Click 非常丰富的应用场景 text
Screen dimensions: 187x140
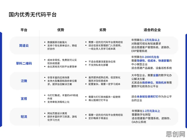(x=58, y=78)
